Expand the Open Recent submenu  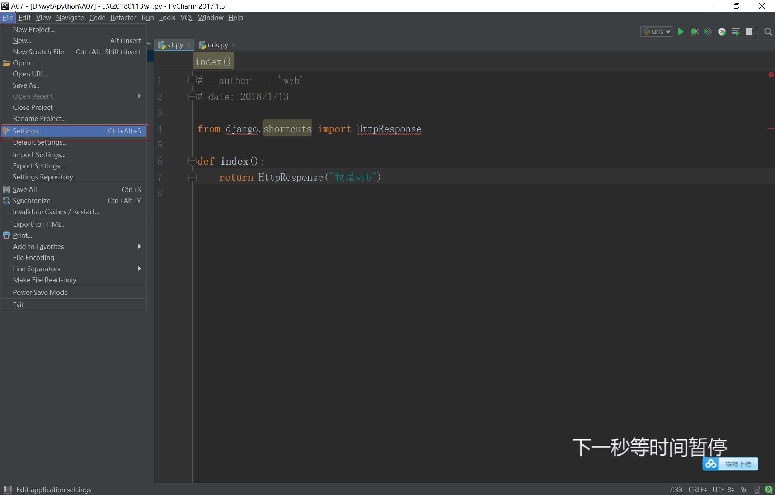74,96
